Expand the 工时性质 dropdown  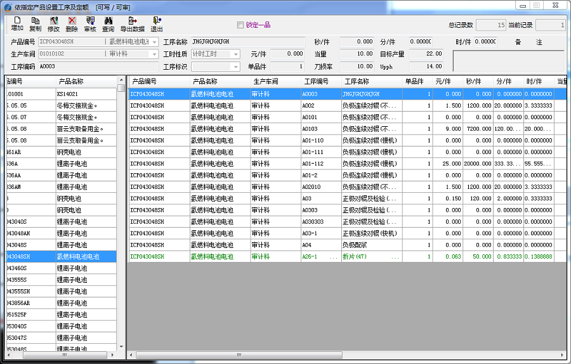point(236,54)
